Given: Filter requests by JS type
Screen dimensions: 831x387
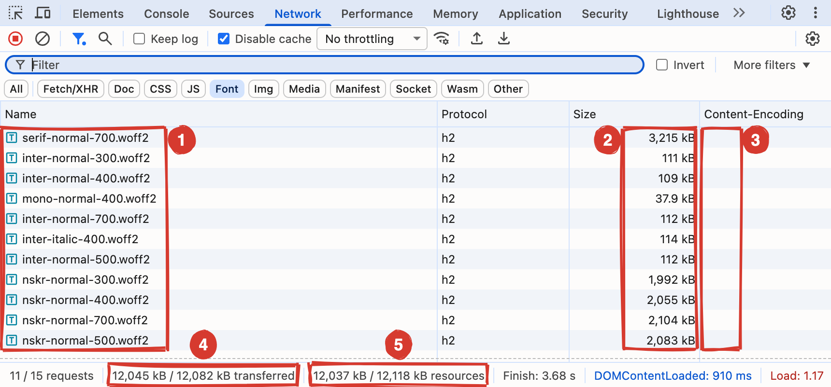Looking at the screenshot, I should 193,89.
